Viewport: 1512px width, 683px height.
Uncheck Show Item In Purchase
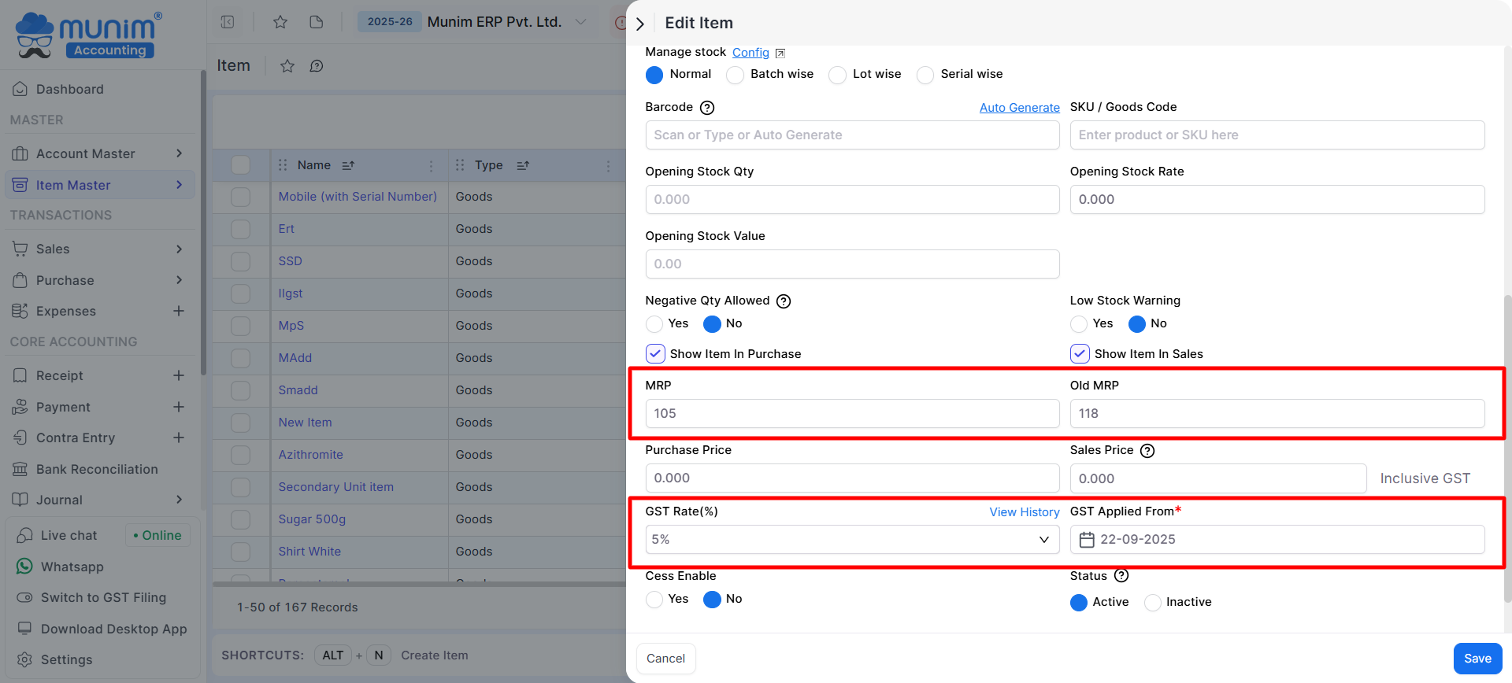pyautogui.click(x=655, y=354)
